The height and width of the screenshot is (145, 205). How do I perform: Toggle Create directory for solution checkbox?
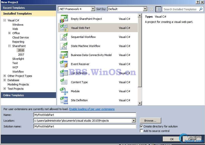141,126
